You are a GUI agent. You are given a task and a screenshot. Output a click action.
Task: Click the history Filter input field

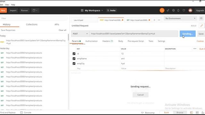pos(34,19)
